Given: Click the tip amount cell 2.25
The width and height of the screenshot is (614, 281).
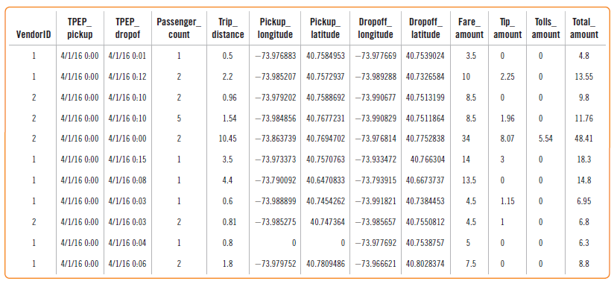Looking at the screenshot, I should click(508, 77).
